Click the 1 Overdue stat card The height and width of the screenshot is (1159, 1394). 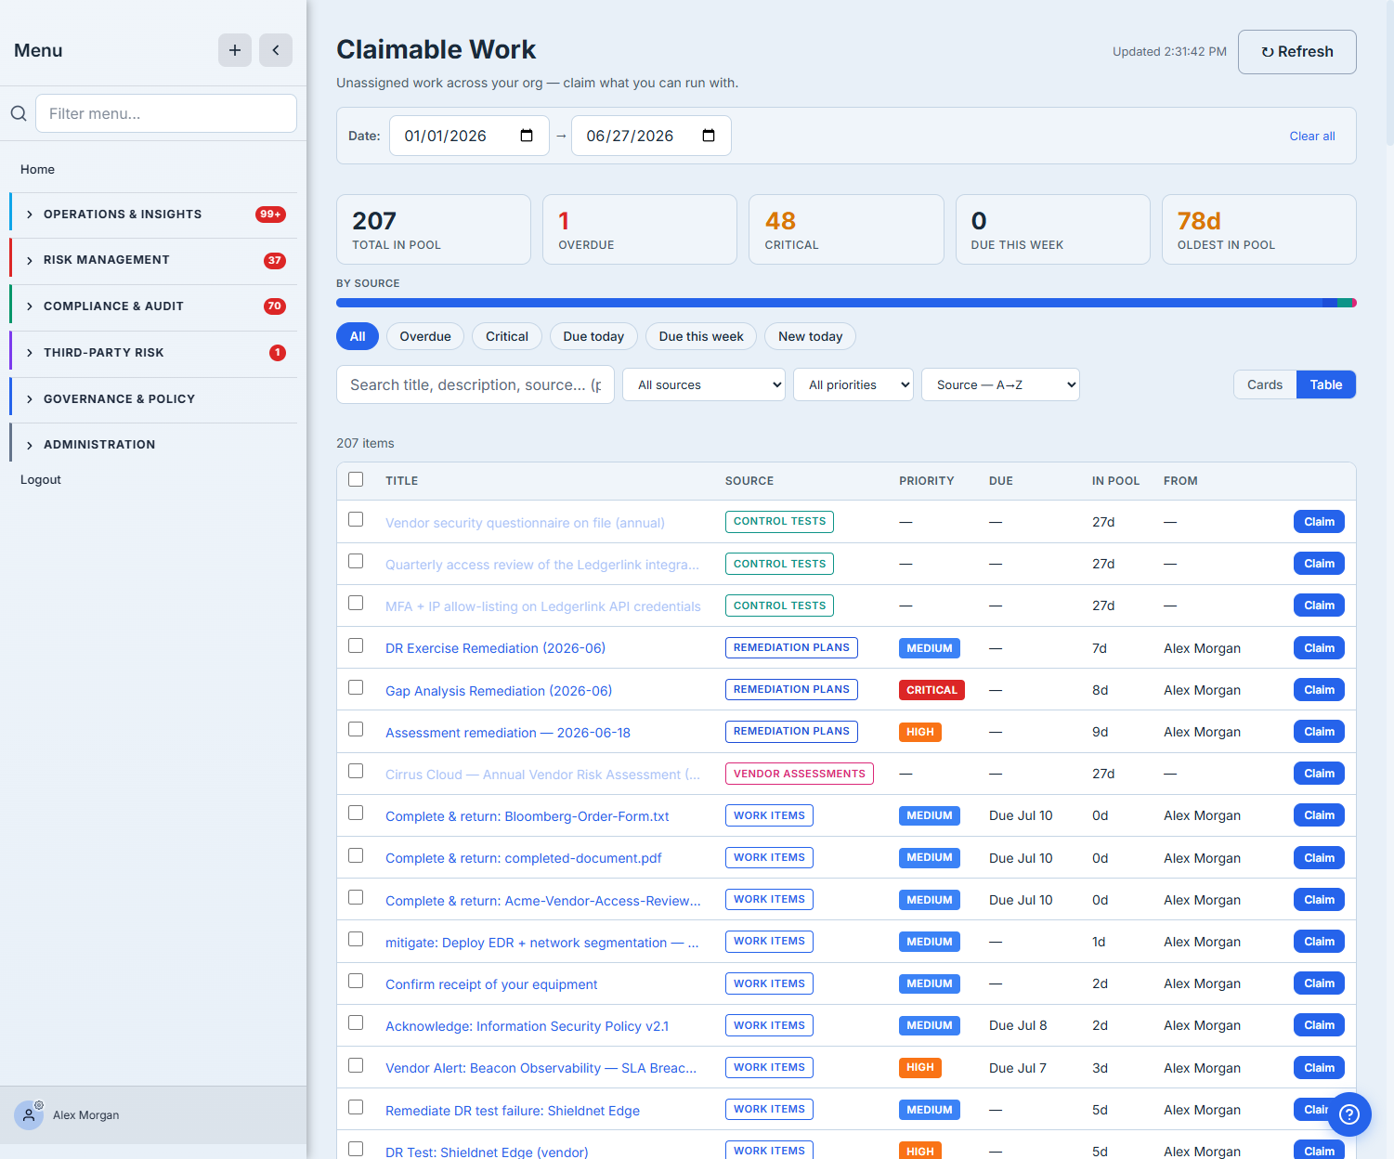click(640, 229)
